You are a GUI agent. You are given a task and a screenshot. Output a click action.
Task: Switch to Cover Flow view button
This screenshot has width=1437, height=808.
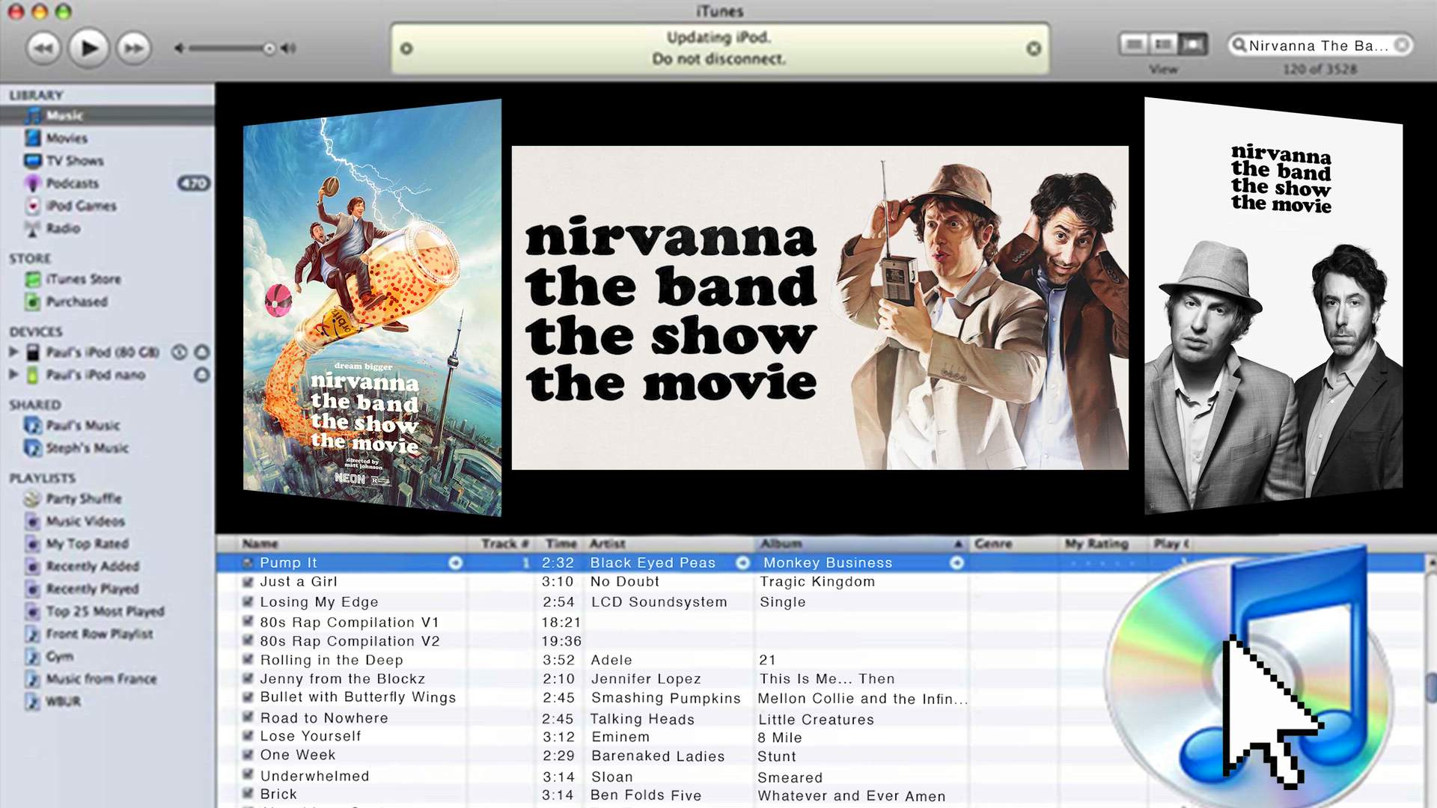1192,45
